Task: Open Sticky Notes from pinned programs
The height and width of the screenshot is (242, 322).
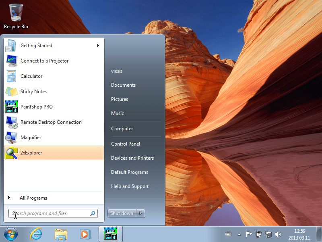Action: 54,92
